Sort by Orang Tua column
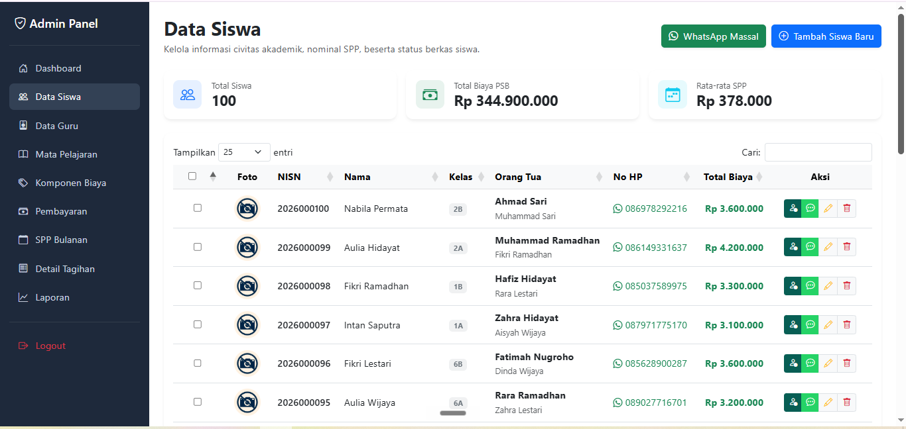The image size is (906, 429). tap(547, 177)
